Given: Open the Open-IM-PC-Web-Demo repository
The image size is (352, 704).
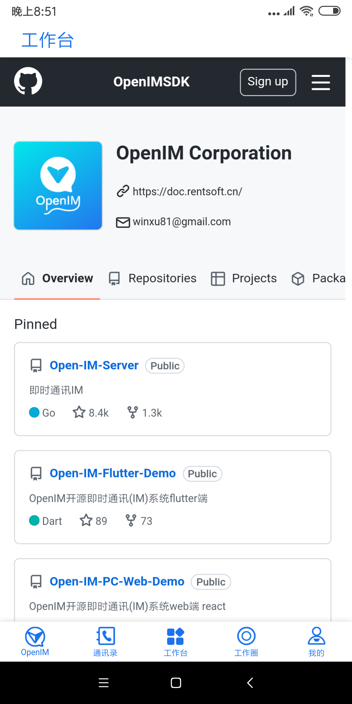Looking at the screenshot, I should [117, 581].
